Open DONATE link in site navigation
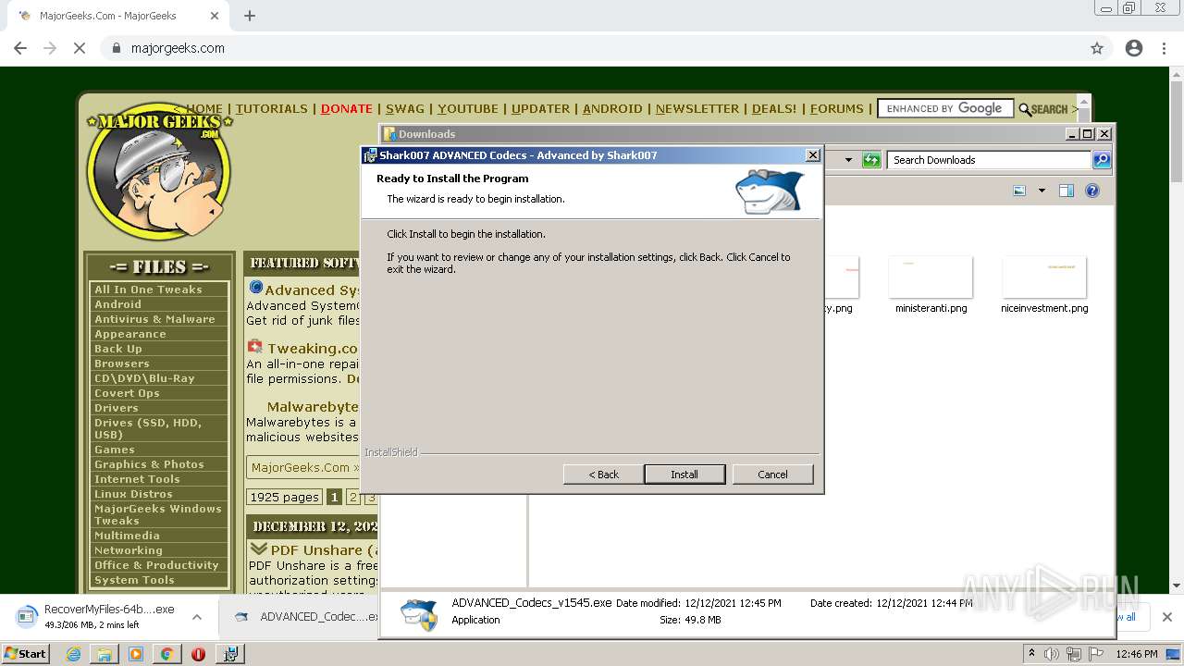 [346, 108]
